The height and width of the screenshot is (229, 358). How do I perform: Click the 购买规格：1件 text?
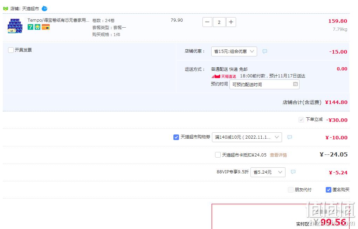106,34
